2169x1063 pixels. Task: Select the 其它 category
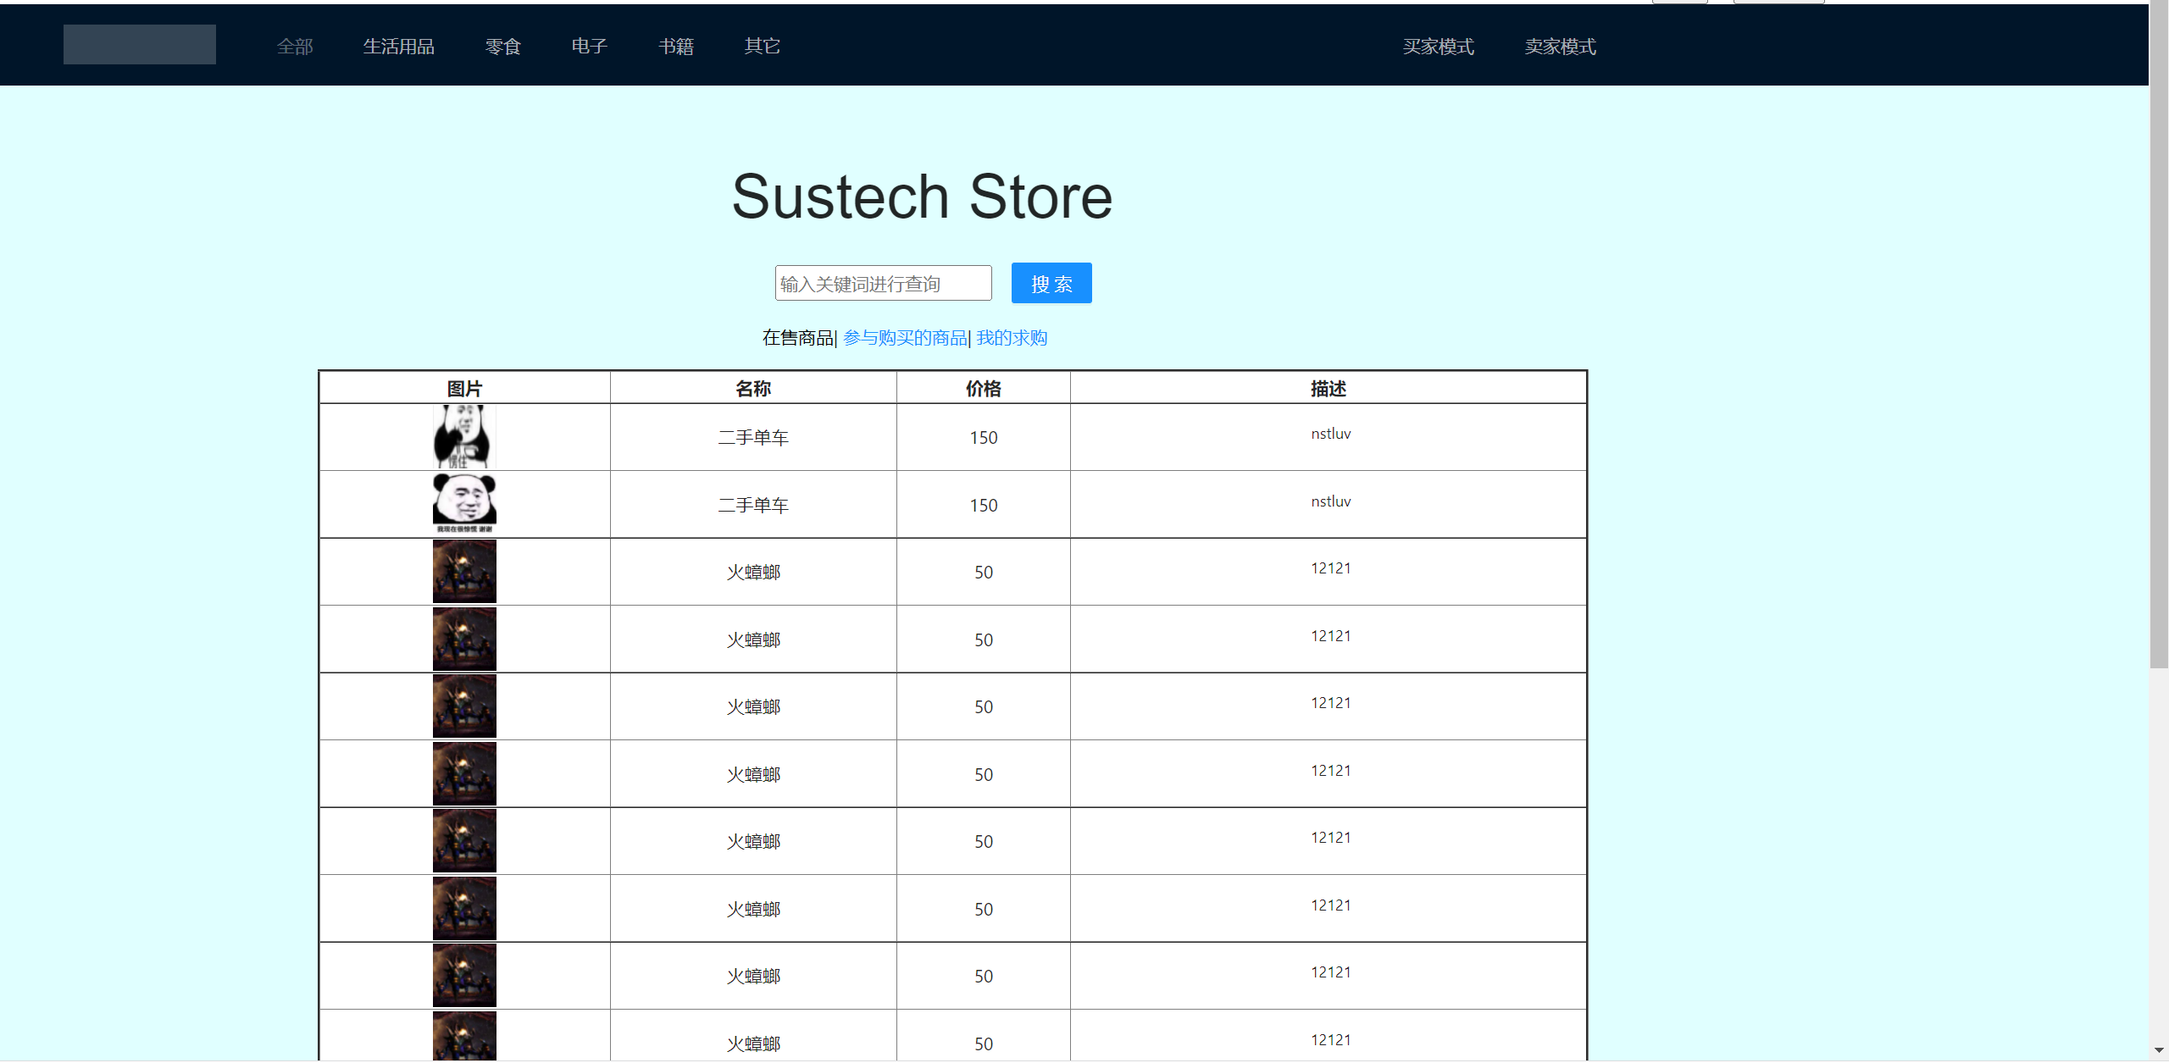[x=762, y=47]
